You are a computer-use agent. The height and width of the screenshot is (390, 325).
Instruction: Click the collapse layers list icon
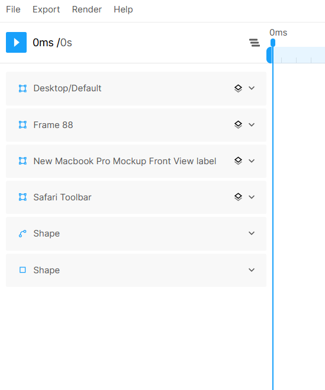tap(255, 43)
